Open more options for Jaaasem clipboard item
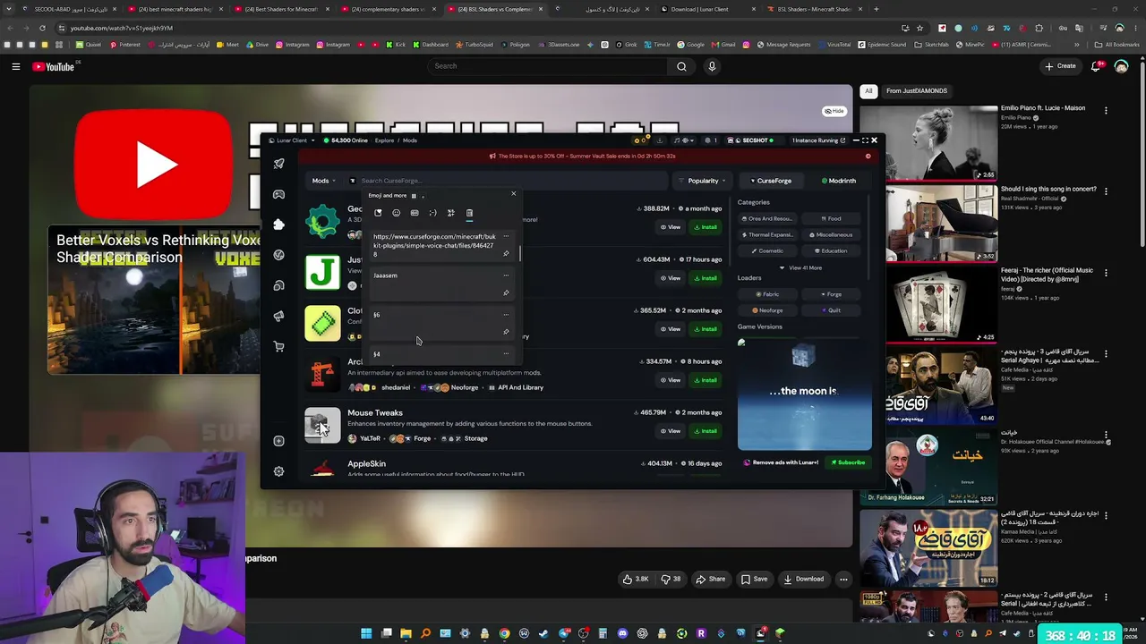The image size is (1146, 644). point(506,275)
